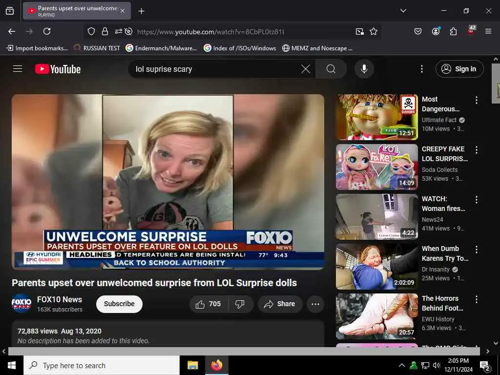Screen dimensions: 500x375
Task: Dislike this video
Action: [x=240, y=304]
